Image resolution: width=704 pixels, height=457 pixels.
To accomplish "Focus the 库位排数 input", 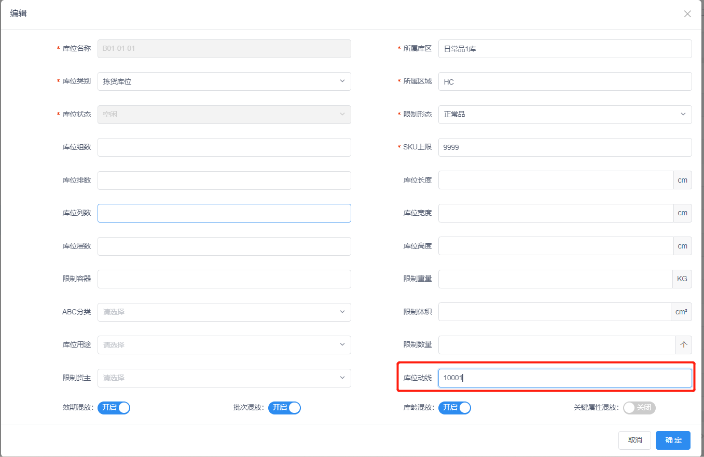I will point(224,181).
